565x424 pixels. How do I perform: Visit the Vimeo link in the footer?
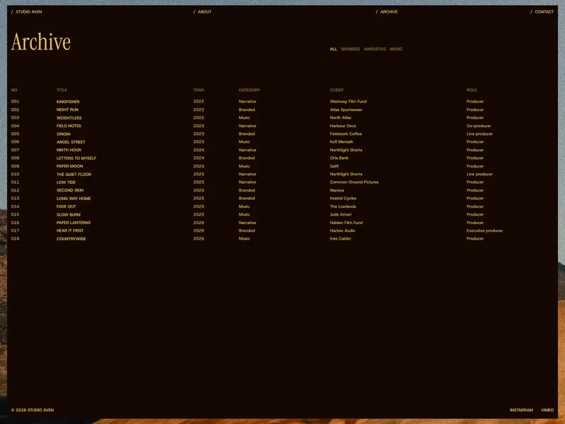(547, 410)
